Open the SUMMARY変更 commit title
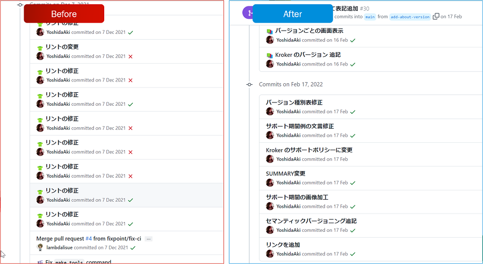The width and height of the screenshot is (483, 264). (285, 173)
